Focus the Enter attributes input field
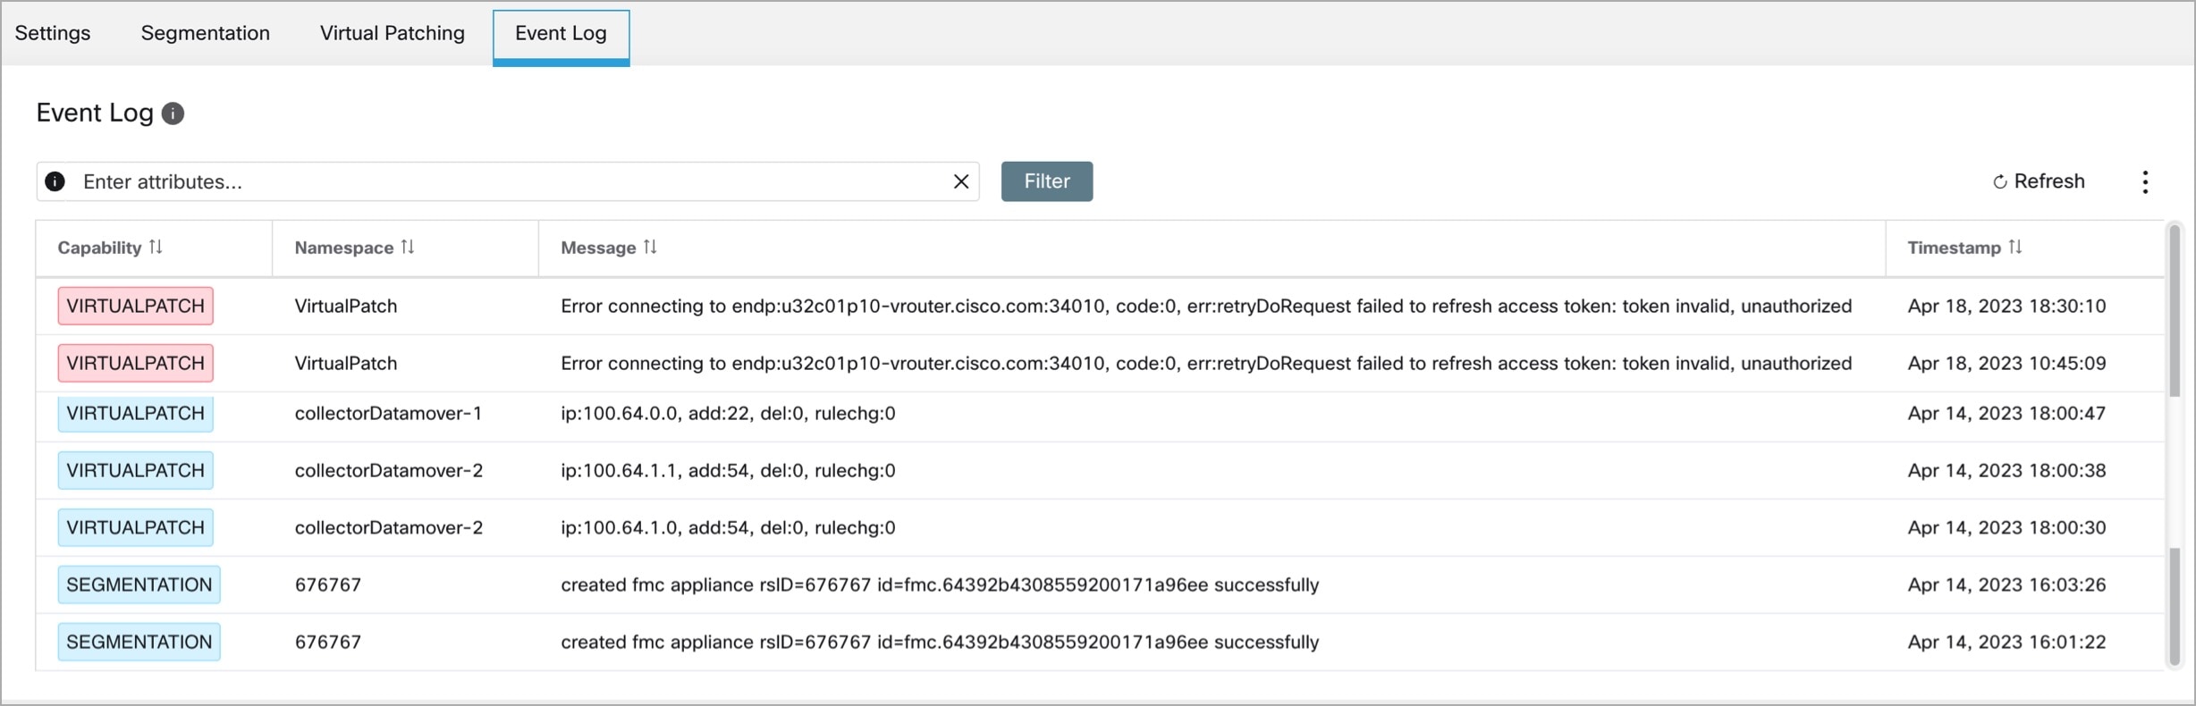 pyautogui.click(x=510, y=181)
